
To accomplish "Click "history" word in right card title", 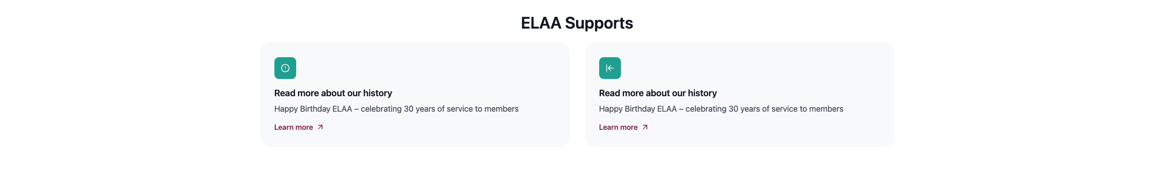I will pyautogui.click(x=702, y=93).
